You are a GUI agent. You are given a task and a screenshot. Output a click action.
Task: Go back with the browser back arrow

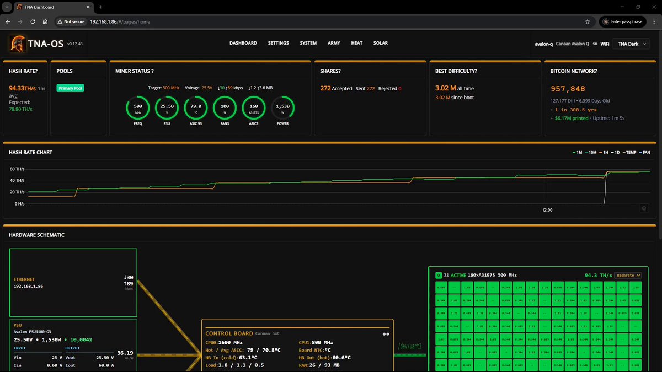pyautogui.click(x=8, y=21)
